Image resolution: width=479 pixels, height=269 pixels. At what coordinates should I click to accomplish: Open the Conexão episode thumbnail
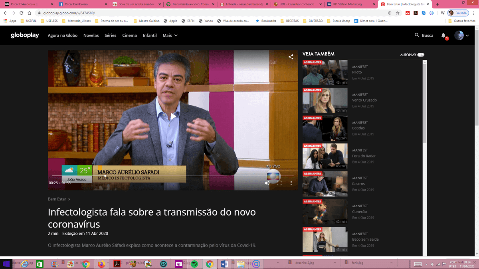click(325, 212)
